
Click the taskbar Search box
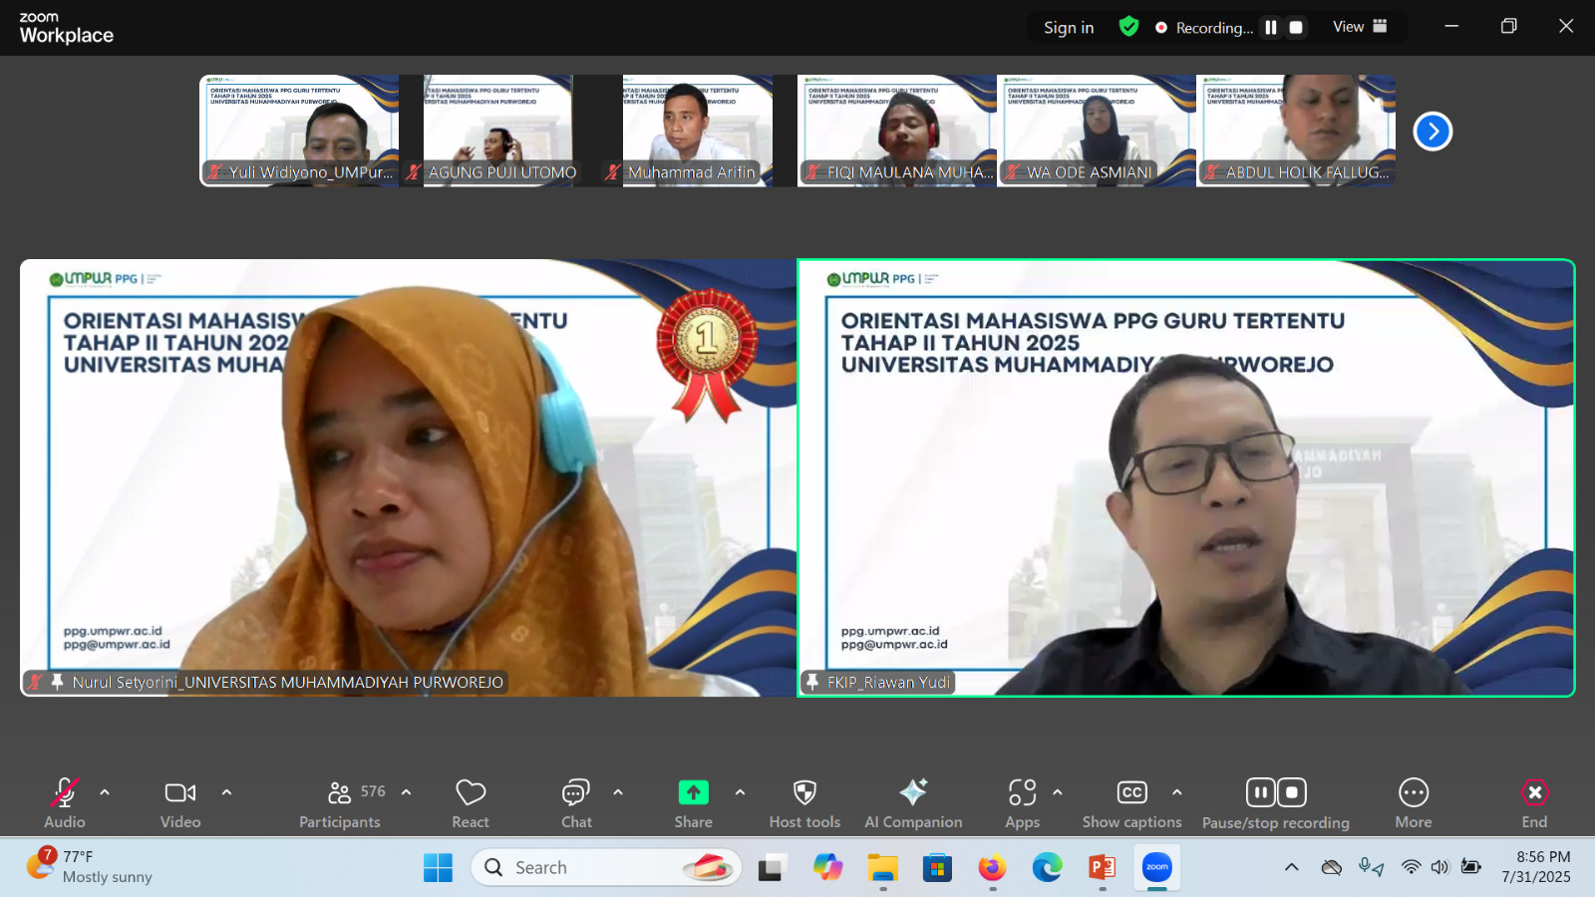tap(606, 868)
